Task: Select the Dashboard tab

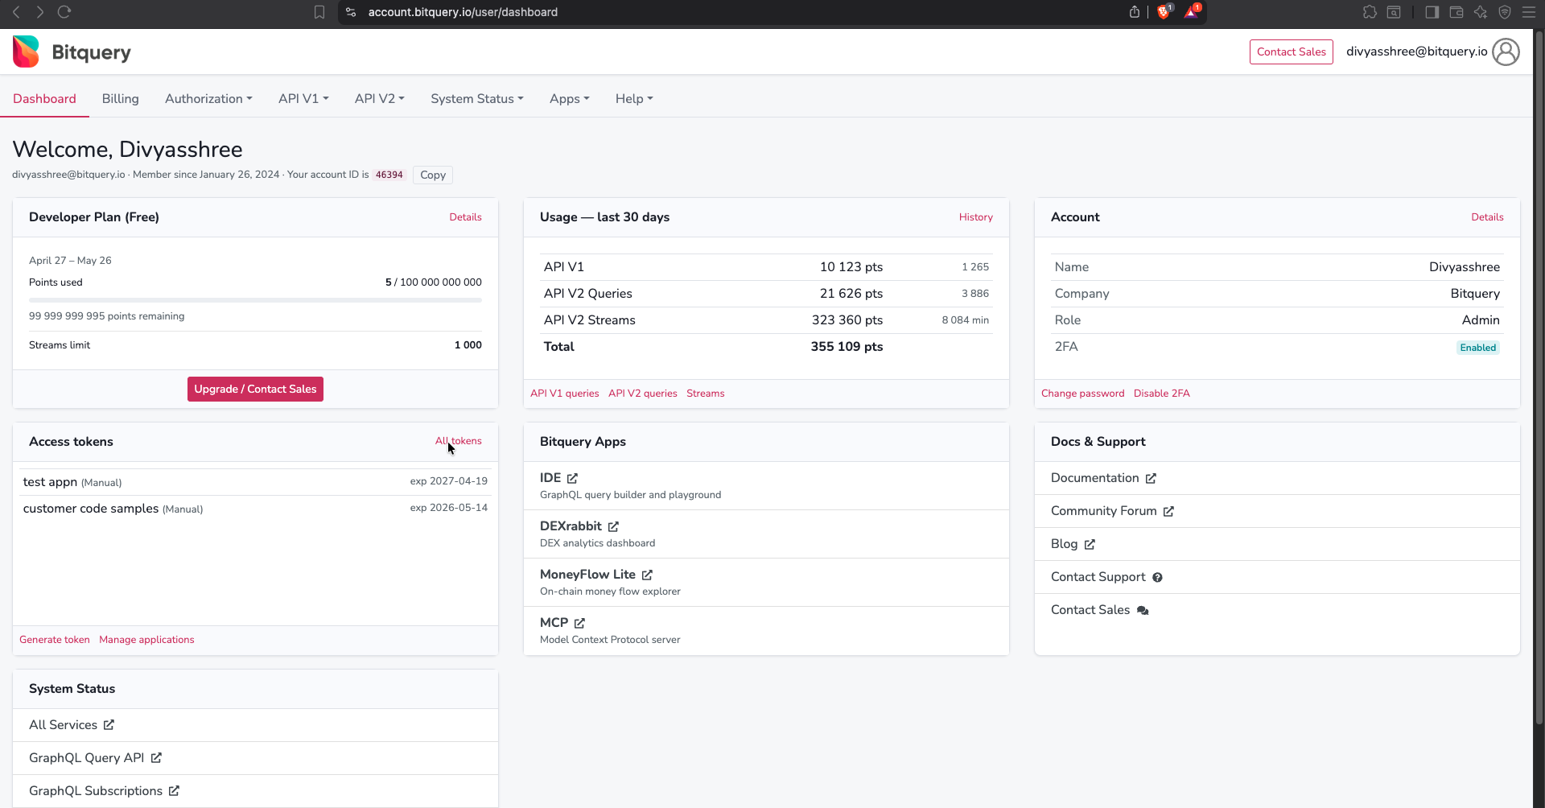Action: coord(44,98)
